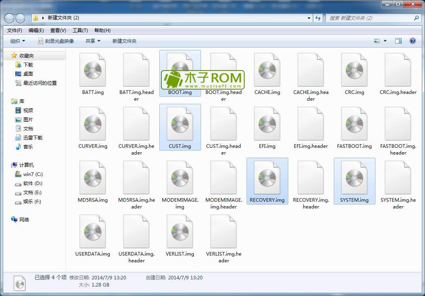Screen dimensions: 425x296
Task: Expand the address bar history dropdown
Action: tap(309, 18)
